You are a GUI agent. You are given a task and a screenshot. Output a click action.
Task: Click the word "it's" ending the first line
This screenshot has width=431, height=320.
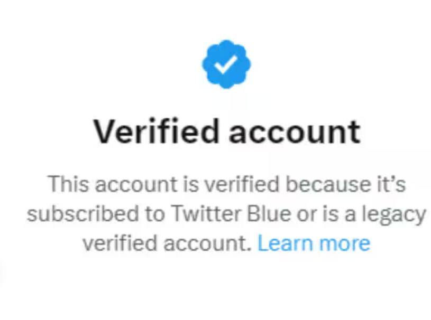tap(391, 184)
